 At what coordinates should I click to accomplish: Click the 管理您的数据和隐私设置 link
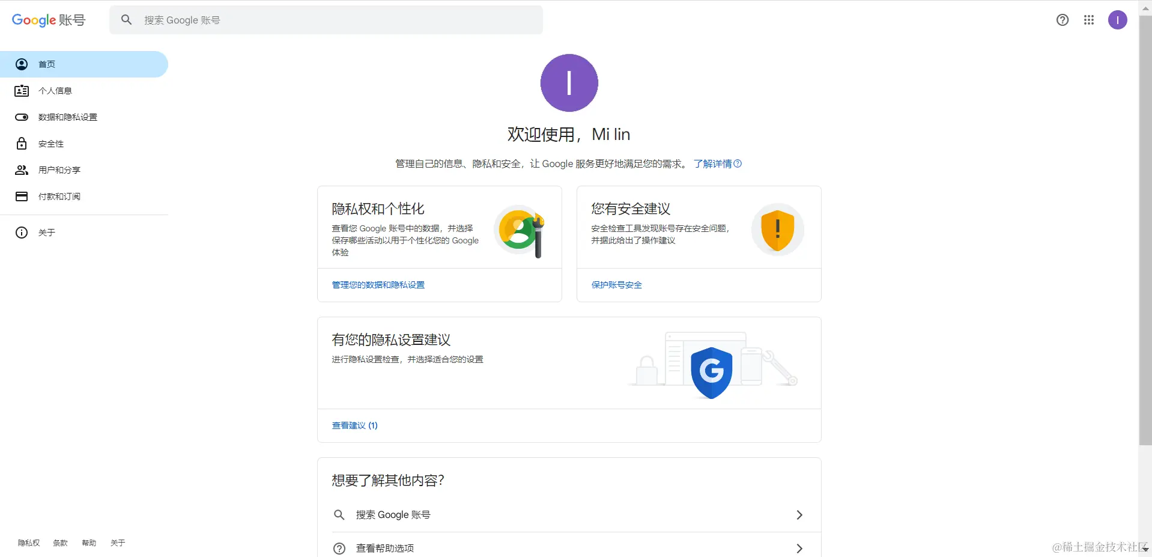pyautogui.click(x=378, y=285)
